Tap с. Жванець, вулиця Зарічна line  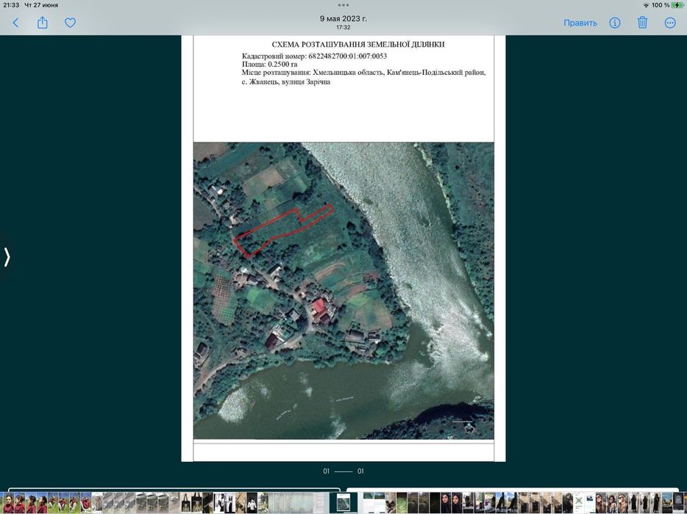[x=286, y=82]
